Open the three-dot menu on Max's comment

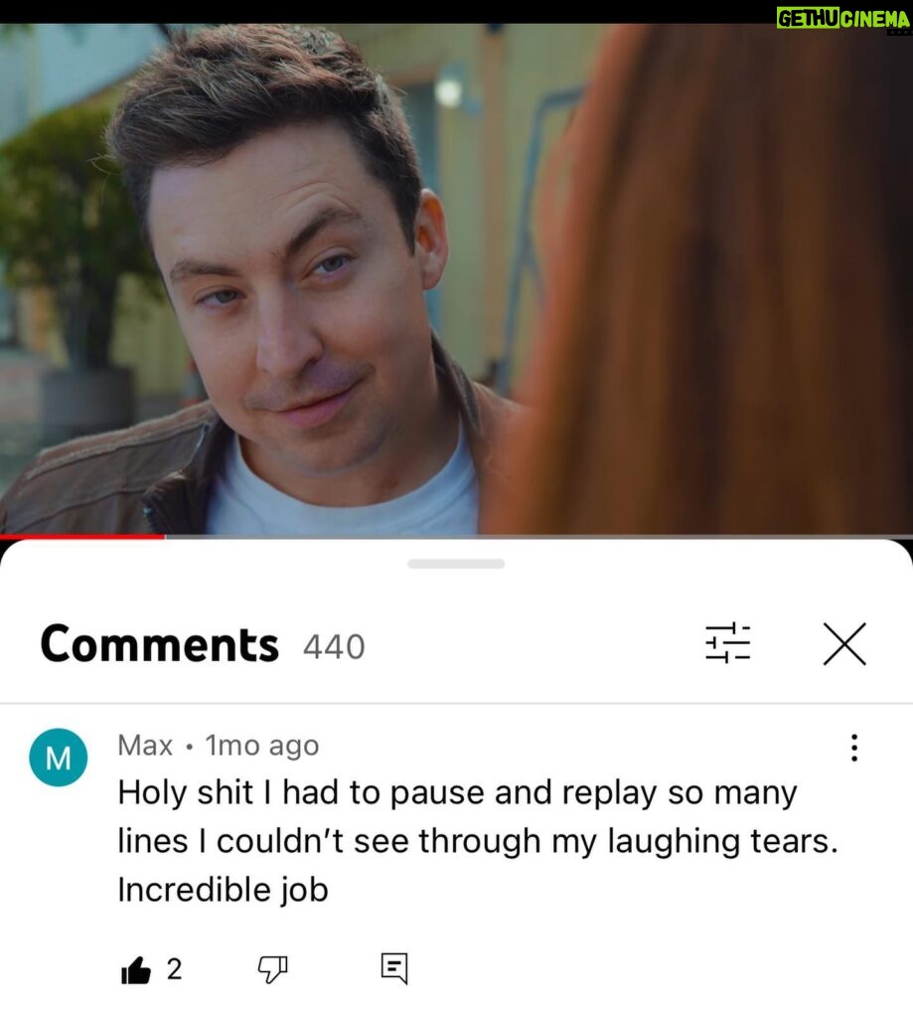coord(854,748)
